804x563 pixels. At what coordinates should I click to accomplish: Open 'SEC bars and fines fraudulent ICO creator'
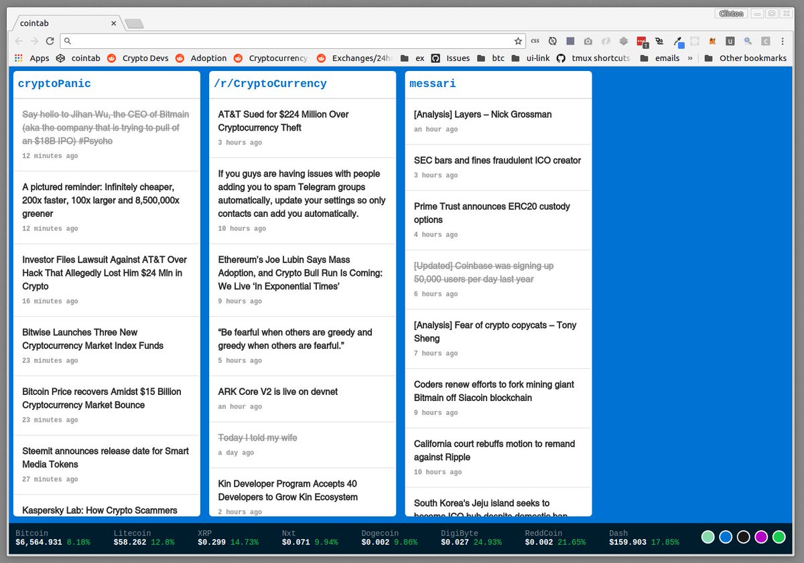click(x=497, y=161)
